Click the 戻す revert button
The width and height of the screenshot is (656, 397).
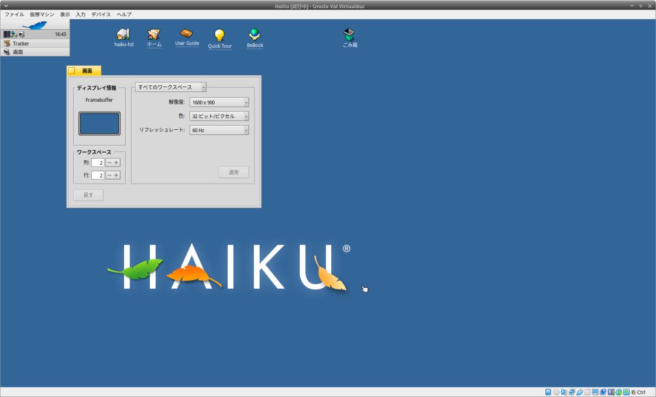pos(88,195)
